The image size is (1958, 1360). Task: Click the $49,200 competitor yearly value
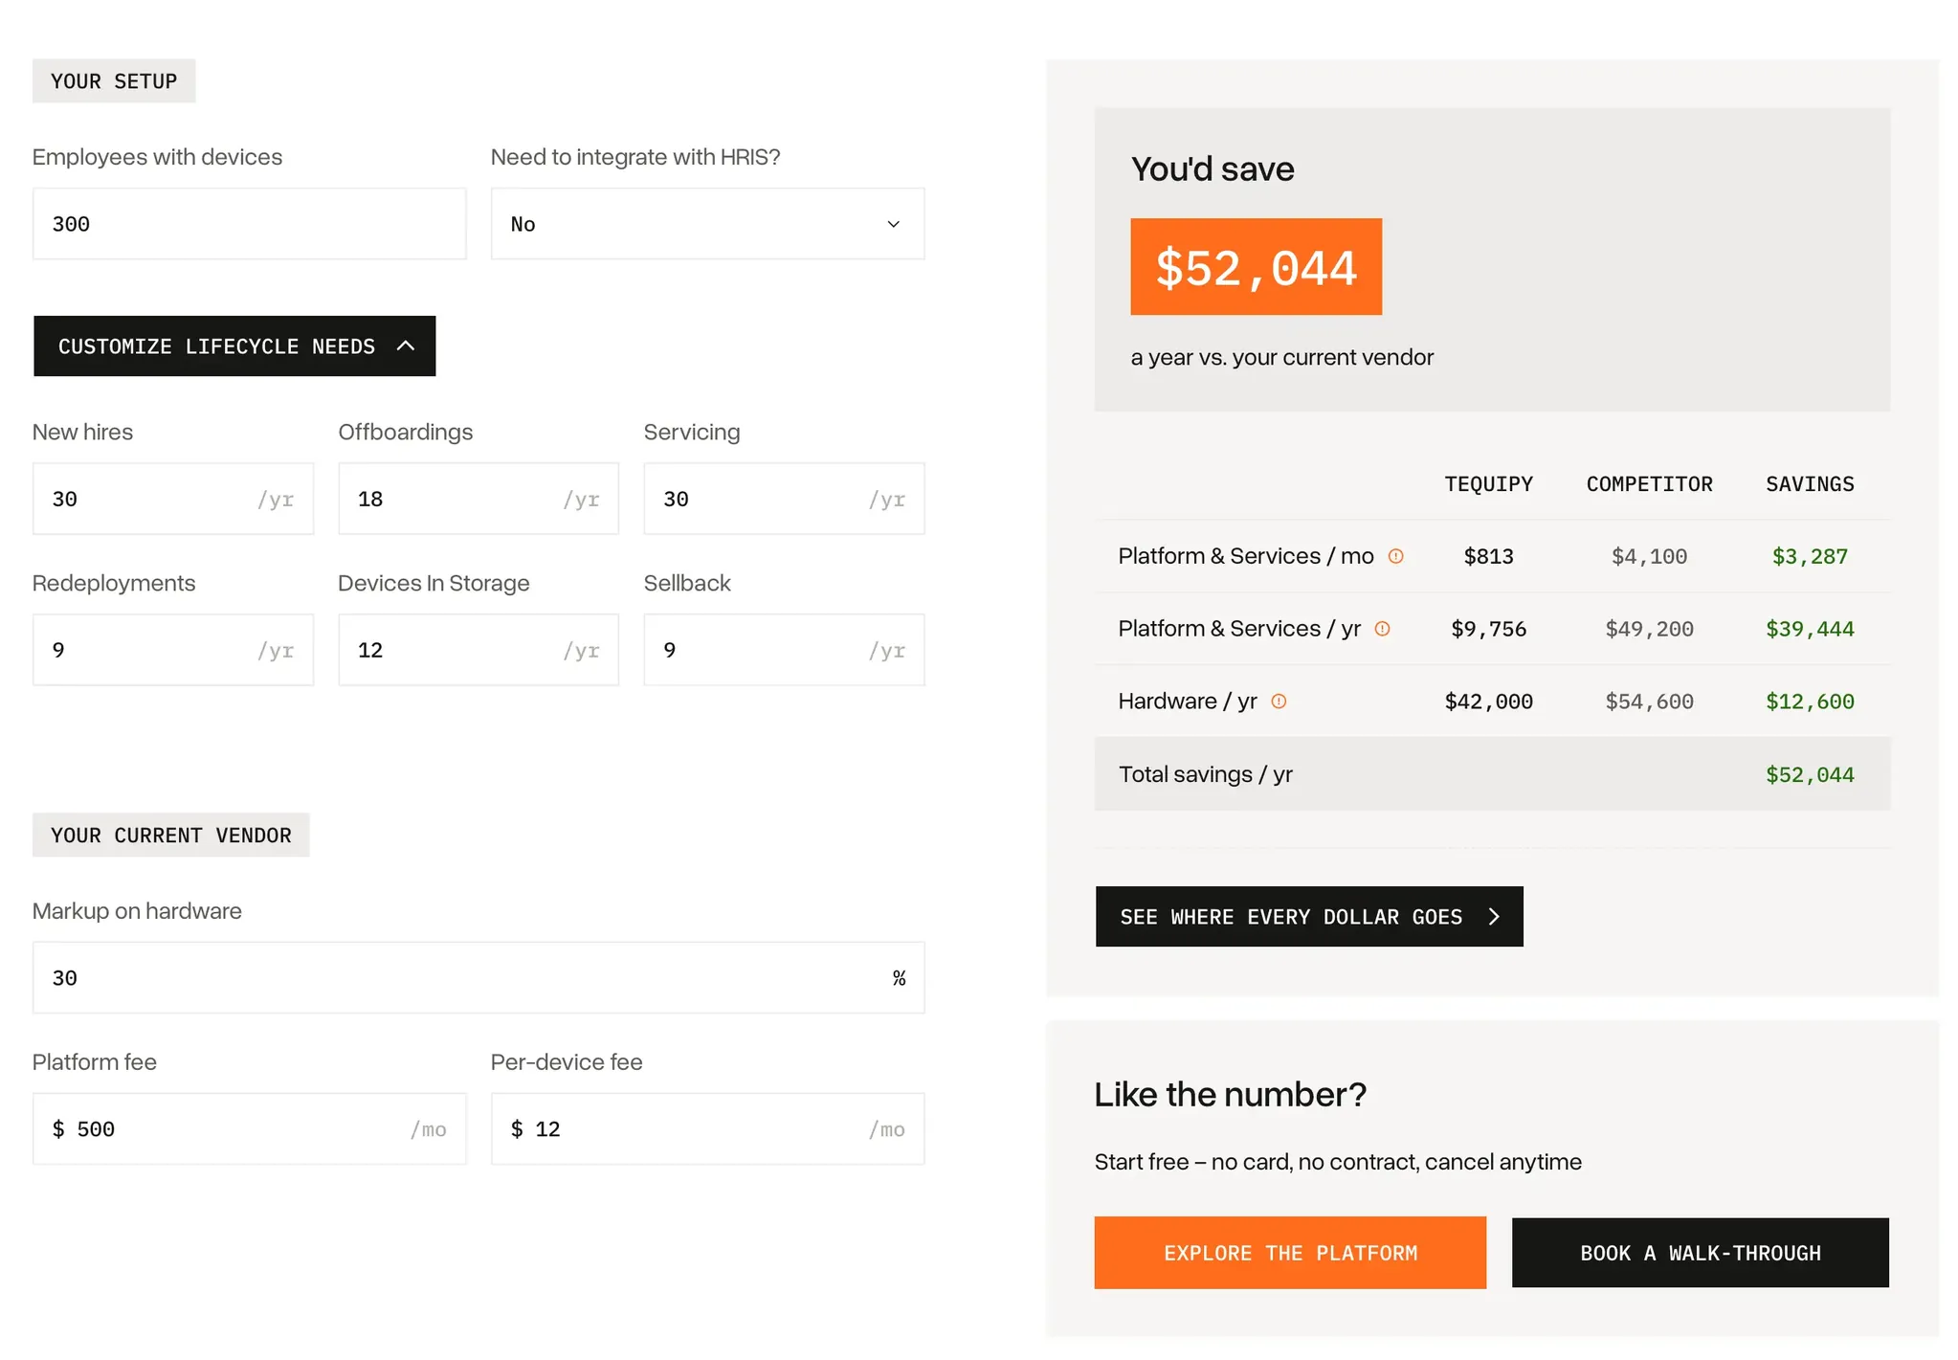(x=1649, y=629)
